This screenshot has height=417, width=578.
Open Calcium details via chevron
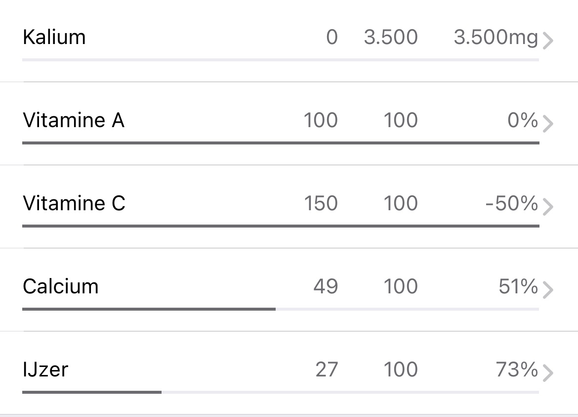(x=547, y=290)
